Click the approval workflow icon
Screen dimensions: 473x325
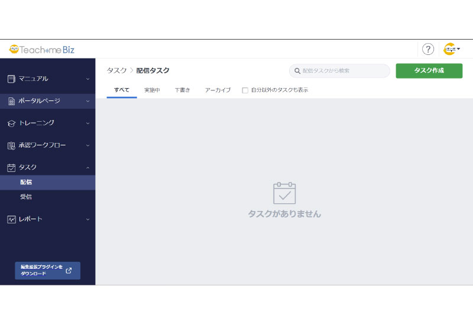click(11, 145)
